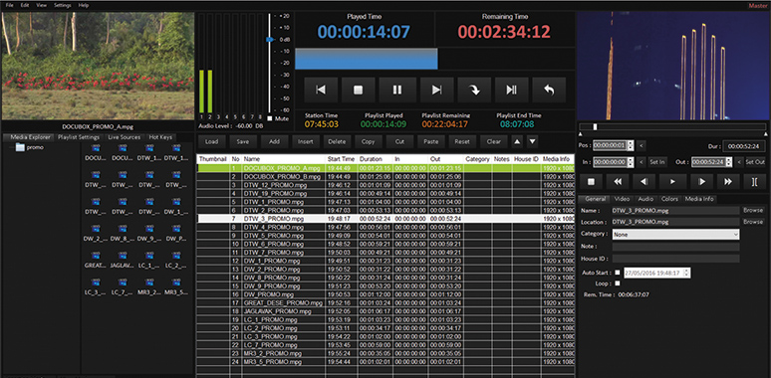The width and height of the screenshot is (771, 378).
Task: Step one frame back in preview
Action: tap(644, 182)
